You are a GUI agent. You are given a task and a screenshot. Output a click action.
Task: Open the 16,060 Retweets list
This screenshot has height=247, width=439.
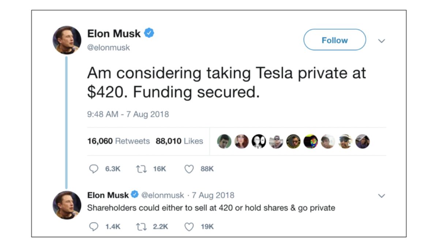(119, 141)
